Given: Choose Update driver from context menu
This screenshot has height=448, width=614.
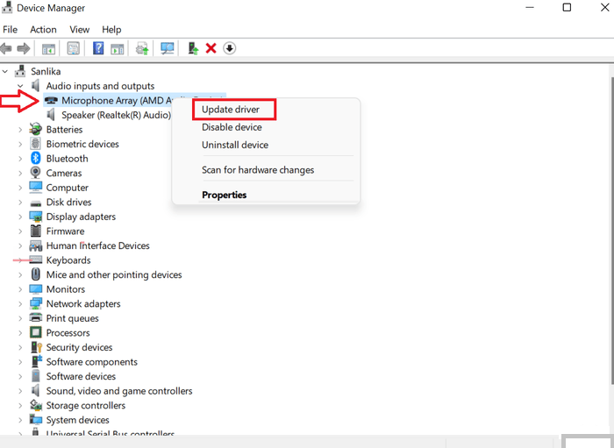Looking at the screenshot, I should pyautogui.click(x=231, y=110).
